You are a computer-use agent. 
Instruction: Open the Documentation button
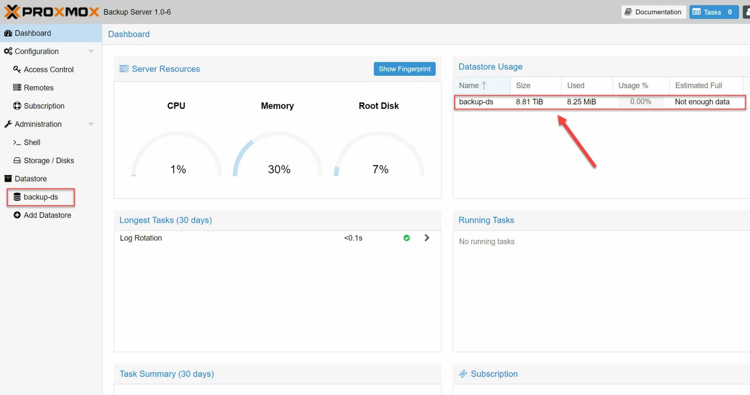pos(654,12)
